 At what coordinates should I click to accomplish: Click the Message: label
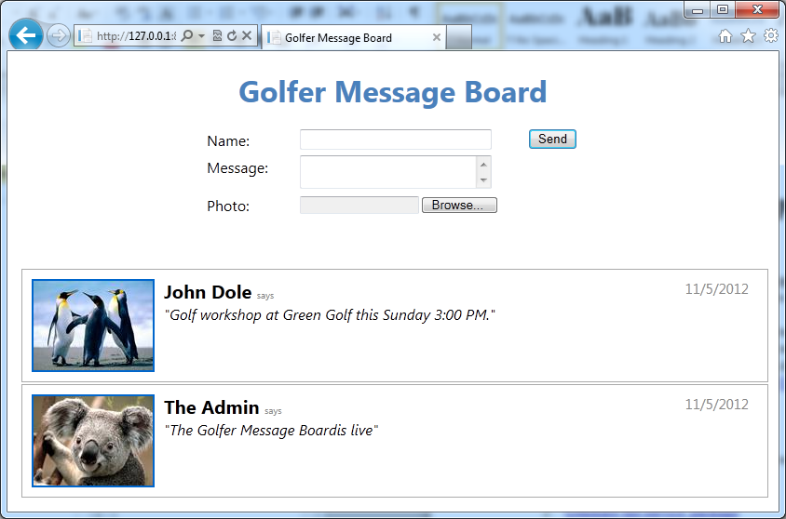point(237,168)
